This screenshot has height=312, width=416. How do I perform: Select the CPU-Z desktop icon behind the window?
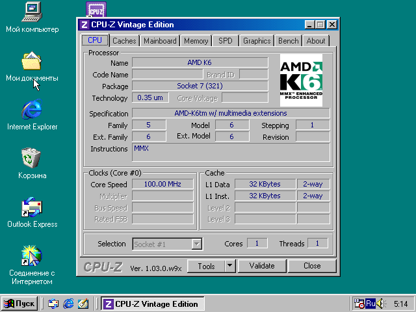click(x=96, y=10)
